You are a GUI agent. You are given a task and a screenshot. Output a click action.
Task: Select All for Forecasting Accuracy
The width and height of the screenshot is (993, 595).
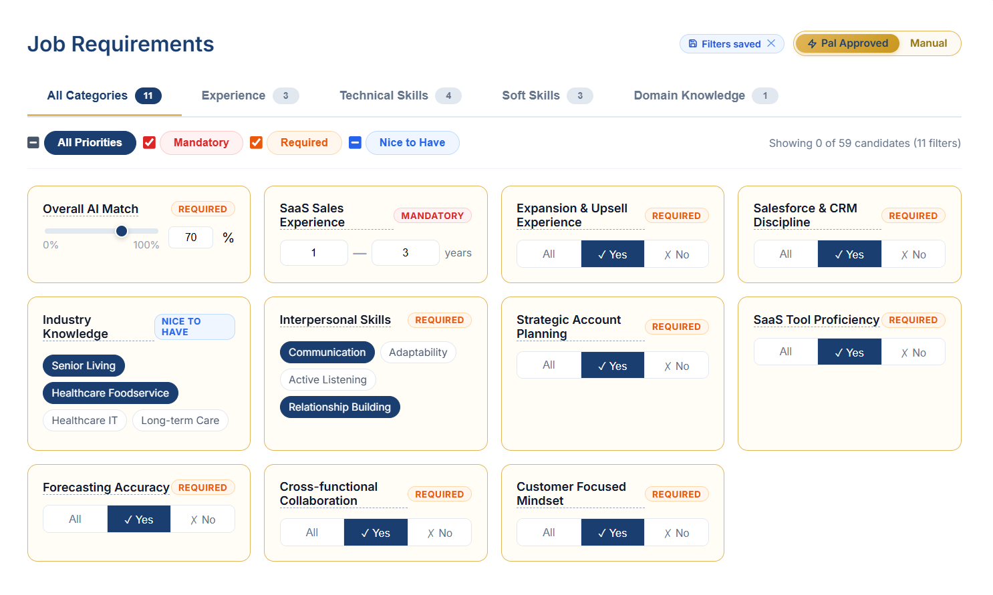point(76,519)
